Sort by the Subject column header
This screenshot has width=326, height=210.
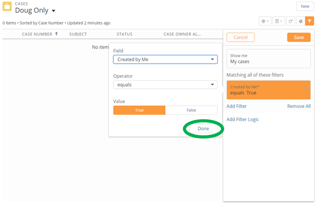coord(78,34)
